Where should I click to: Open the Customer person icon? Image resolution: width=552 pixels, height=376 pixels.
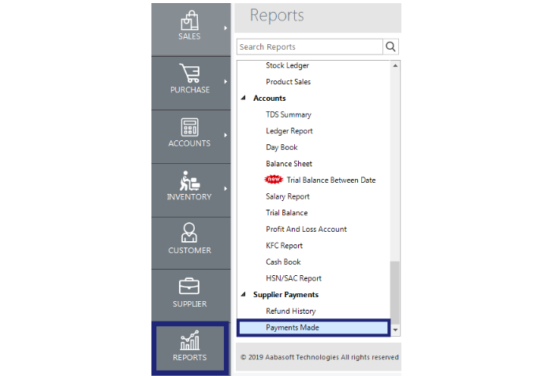189,233
